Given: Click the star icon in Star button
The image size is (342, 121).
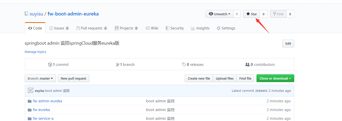Looking at the screenshot, I should 248,14.
